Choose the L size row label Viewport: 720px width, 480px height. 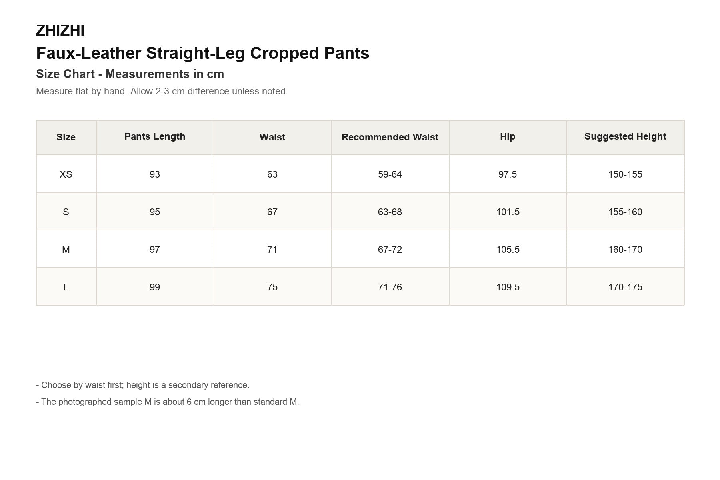66,287
